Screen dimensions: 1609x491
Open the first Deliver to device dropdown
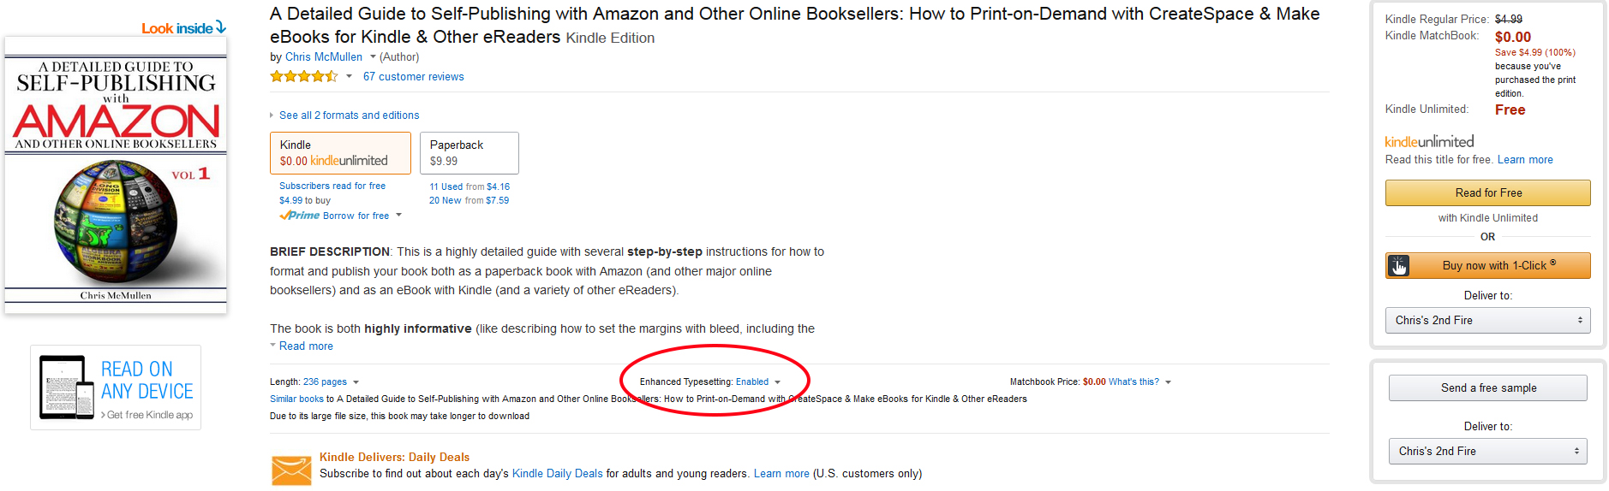pyautogui.click(x=1487, y=320)
